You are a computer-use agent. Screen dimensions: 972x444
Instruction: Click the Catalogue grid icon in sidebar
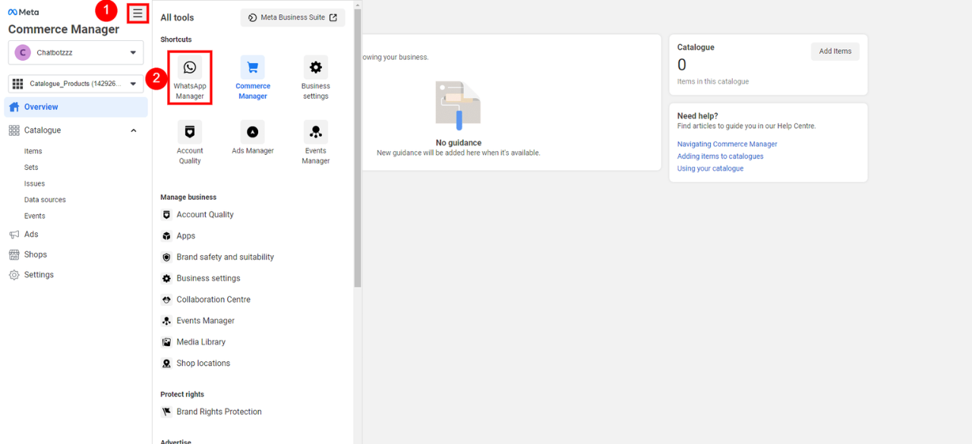tap(14, 131)
